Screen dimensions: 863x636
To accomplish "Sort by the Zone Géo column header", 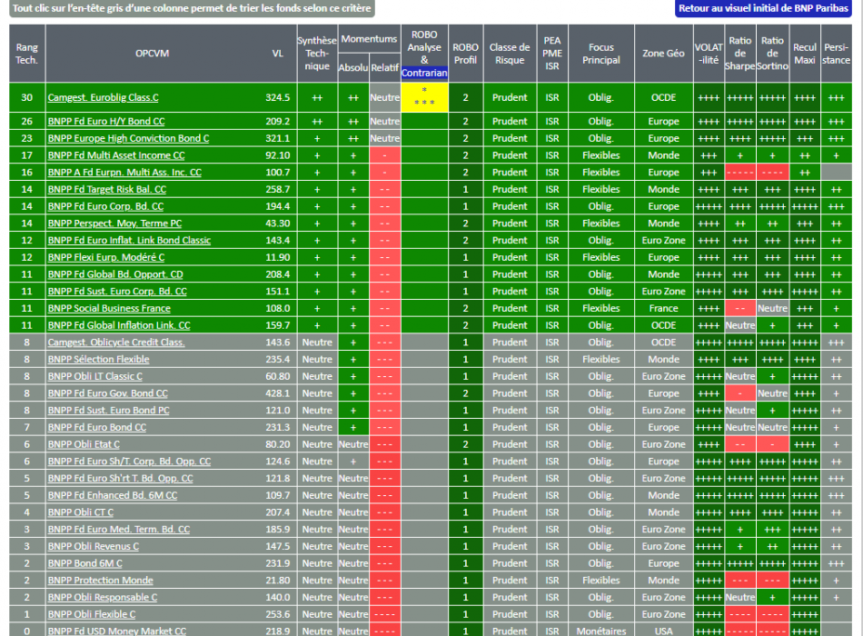I will coord(664,54).
